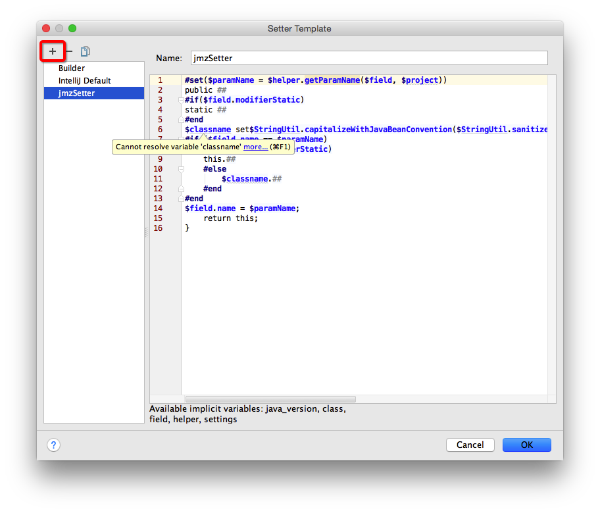This screenshot has height=513, width=600.
Task: Duplicate the jmzSetter template via the copy icon
Action: tap(84, 51)
